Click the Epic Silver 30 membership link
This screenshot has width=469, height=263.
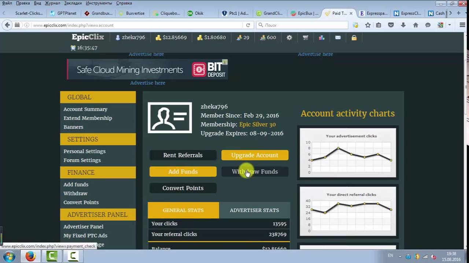(258, 124)
